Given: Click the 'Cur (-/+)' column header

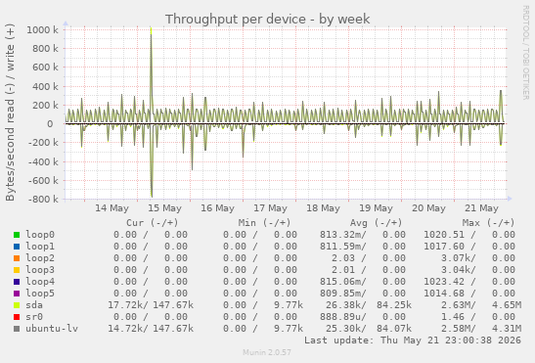Looking at the screenshot, I should click(x=153, y=223).
